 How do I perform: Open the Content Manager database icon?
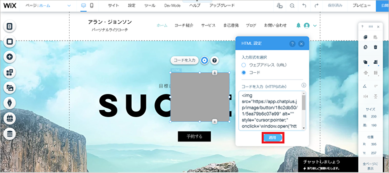10,134
